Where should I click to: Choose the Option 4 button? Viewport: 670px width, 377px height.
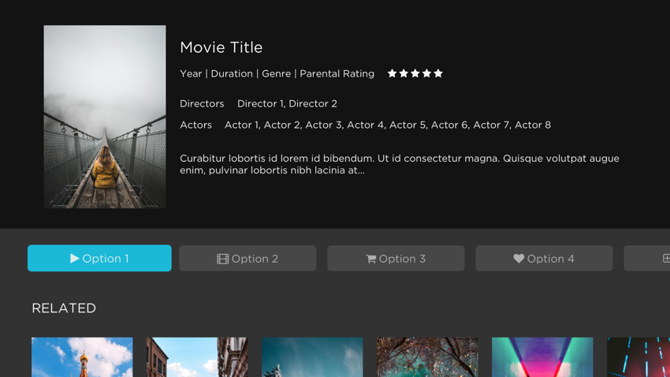click(544, 258)
